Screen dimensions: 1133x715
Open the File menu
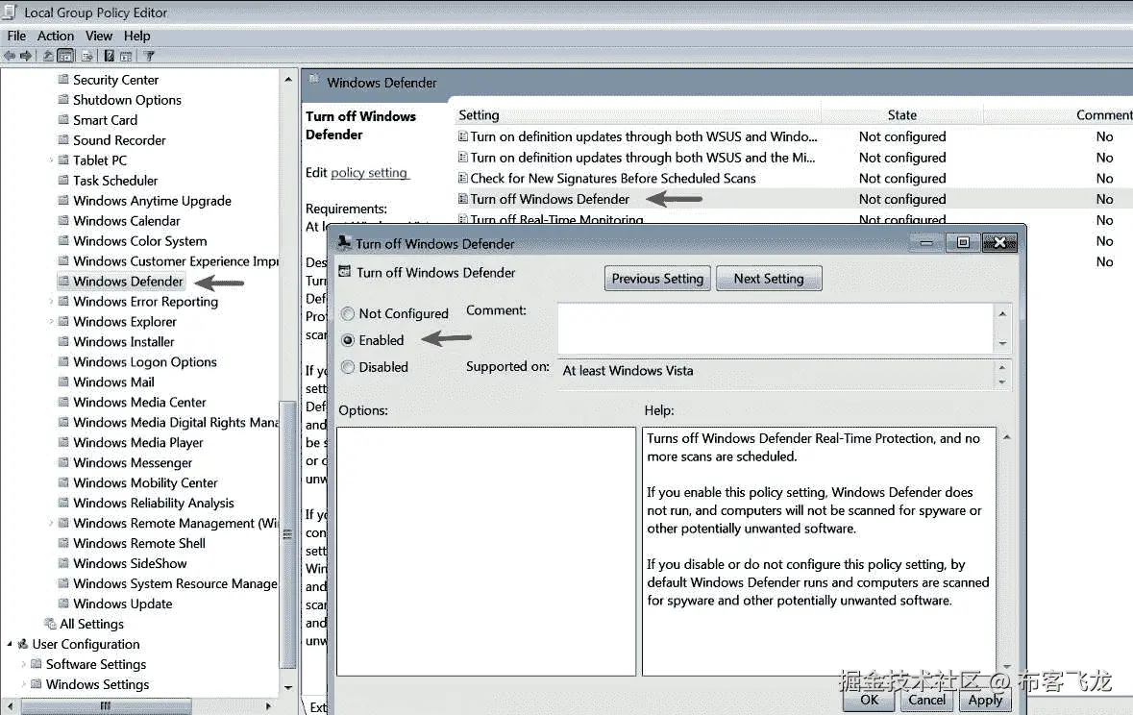pos(16,36)
